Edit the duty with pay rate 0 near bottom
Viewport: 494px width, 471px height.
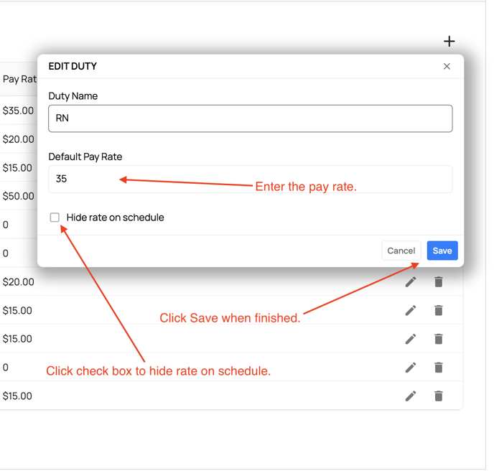click(x=411, y=368)
